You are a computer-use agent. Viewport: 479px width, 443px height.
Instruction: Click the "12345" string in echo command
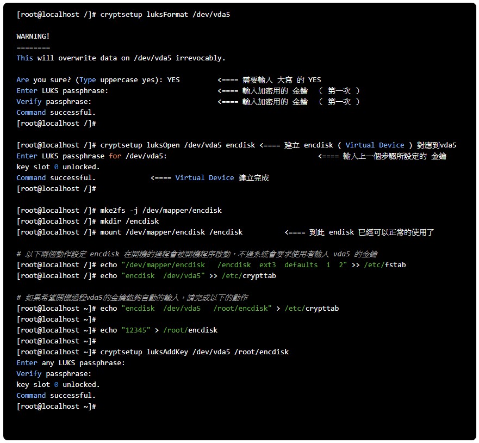[136, 330]
